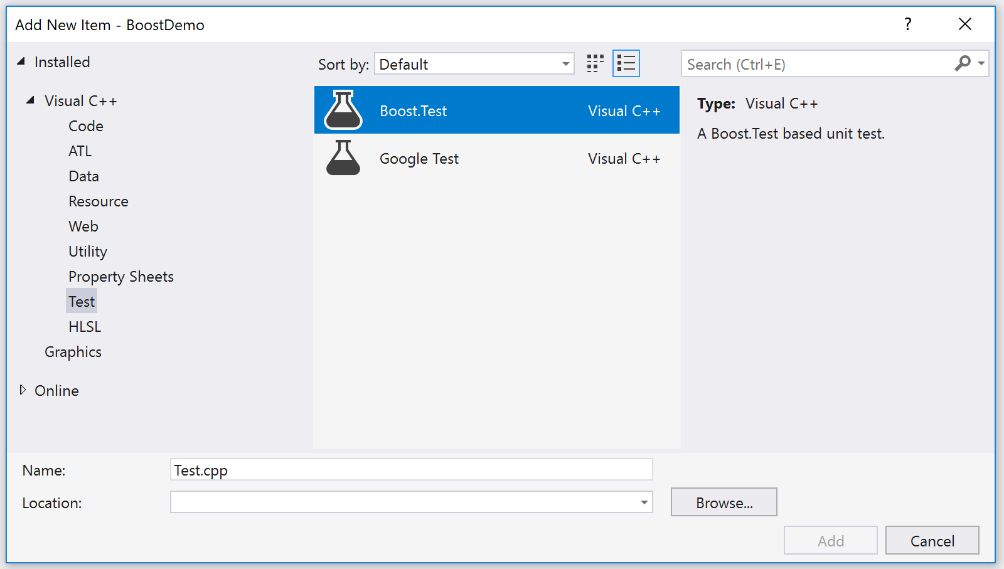Select the Graphics category
This screenshot has height=569, width=1004.
[73, 352]
